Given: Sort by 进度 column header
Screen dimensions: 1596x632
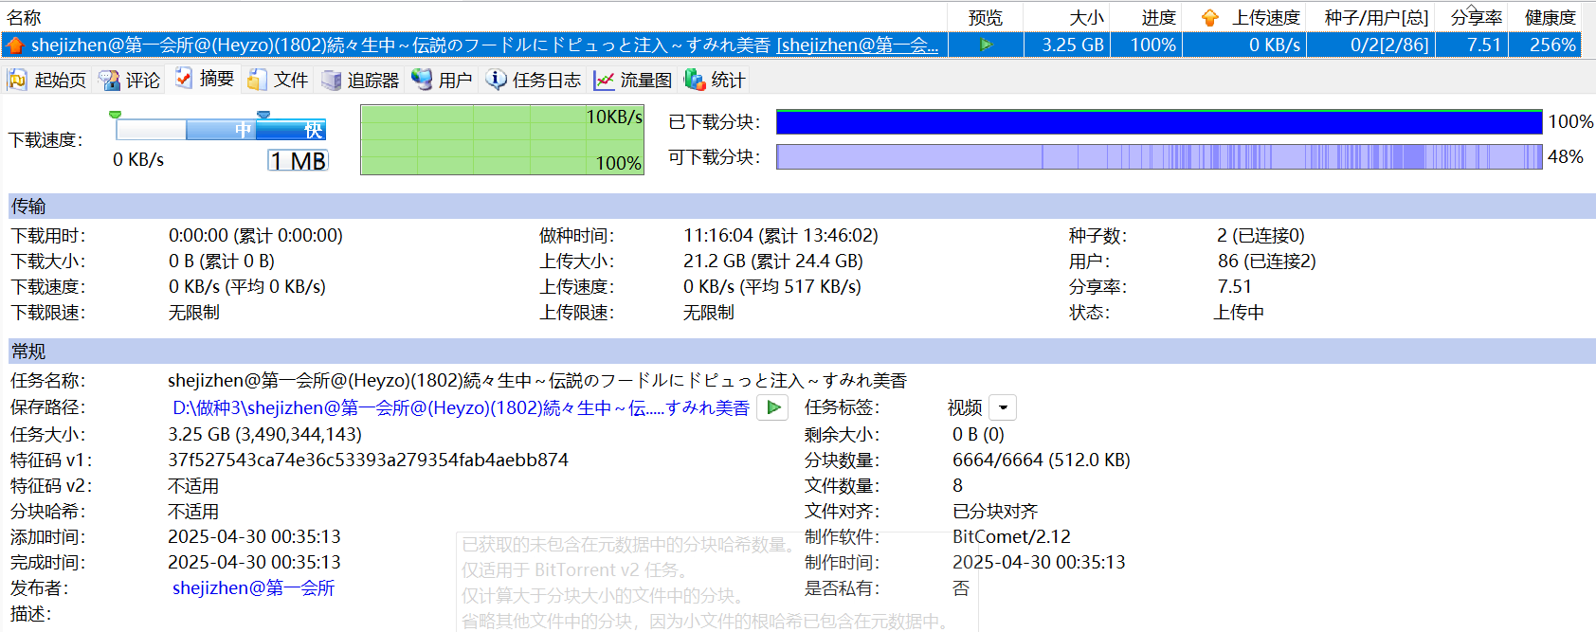Looking at the screenshot, I should click(1146, 17).
